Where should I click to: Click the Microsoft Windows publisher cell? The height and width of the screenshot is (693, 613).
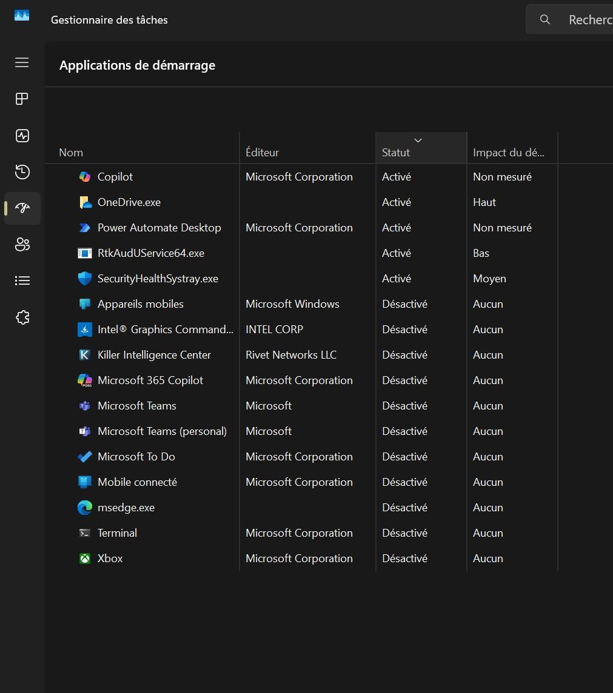pos(292,304)
